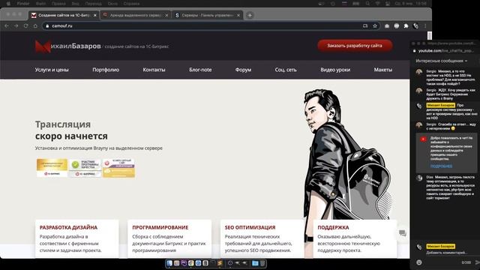Click ПОДРОБНЕЕ link in chat welcome notice
This screenshot has height=270, width=480.
click(x=441, y=166)
